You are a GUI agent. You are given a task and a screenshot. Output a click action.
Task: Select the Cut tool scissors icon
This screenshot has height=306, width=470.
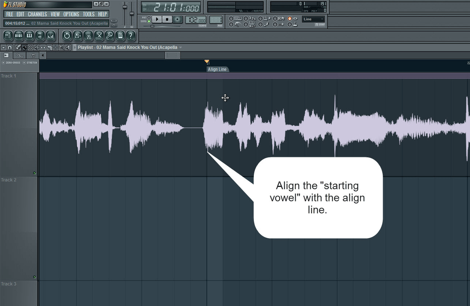pos(99,36)
